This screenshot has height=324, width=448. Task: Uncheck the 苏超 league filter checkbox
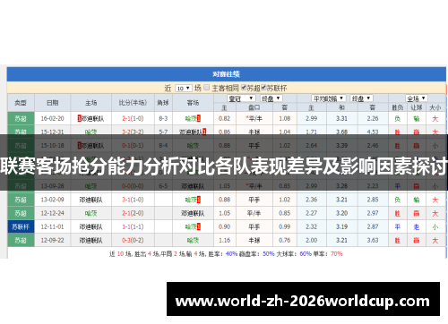(244, 88)
